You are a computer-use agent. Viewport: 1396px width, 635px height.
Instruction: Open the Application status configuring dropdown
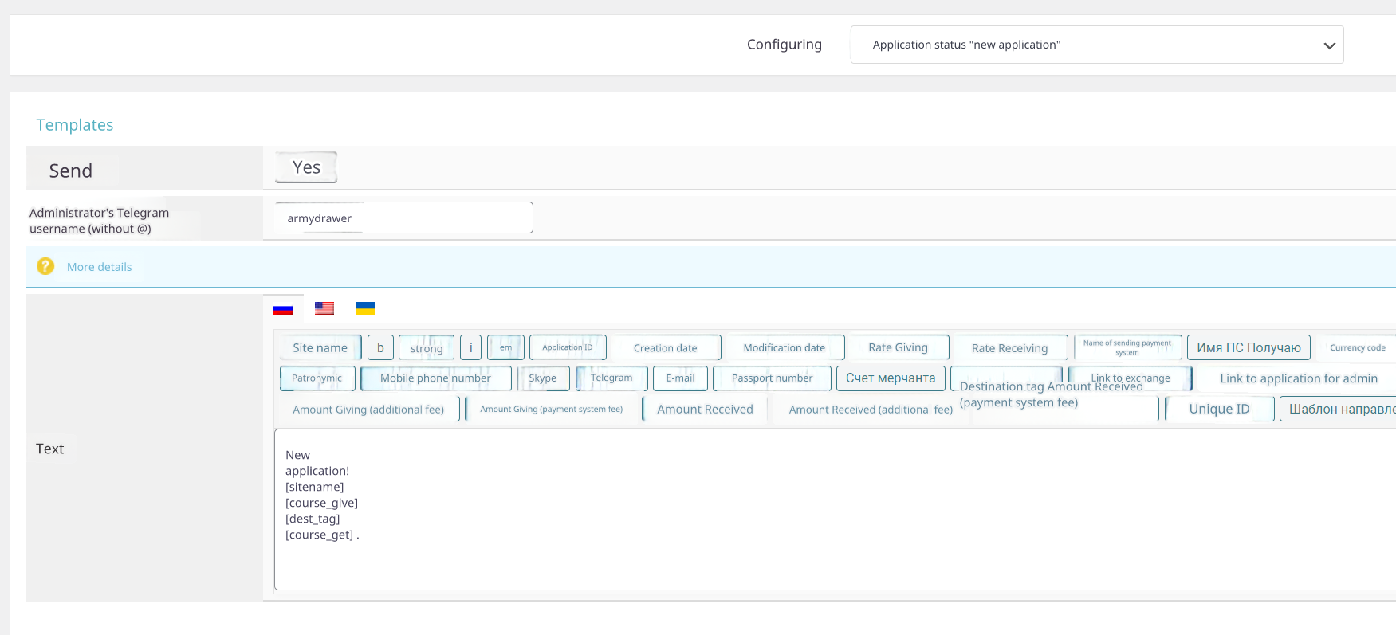[x=1096, y=45]
